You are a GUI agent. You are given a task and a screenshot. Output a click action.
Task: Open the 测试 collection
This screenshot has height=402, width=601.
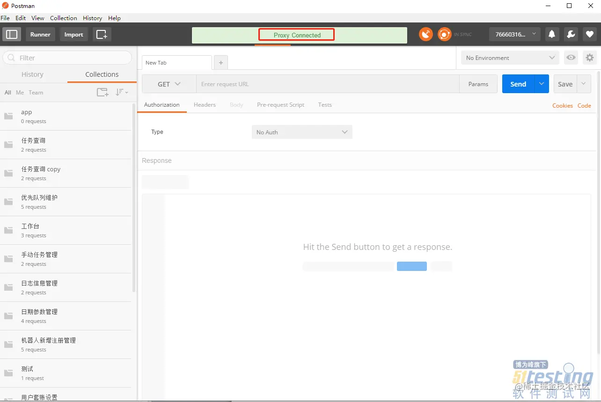tap(66, 373)
